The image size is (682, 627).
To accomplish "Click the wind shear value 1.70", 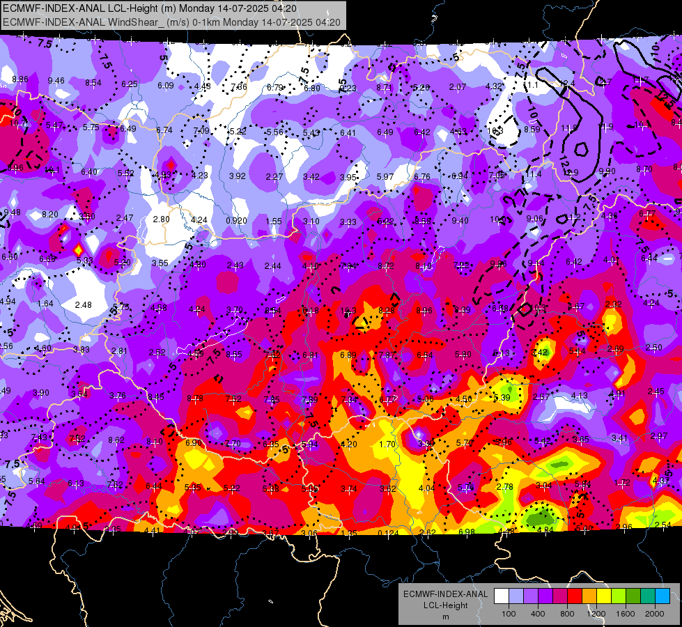I will tap(387, 444).
